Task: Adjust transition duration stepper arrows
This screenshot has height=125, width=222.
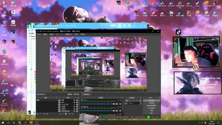Action: tap(140, 103)
